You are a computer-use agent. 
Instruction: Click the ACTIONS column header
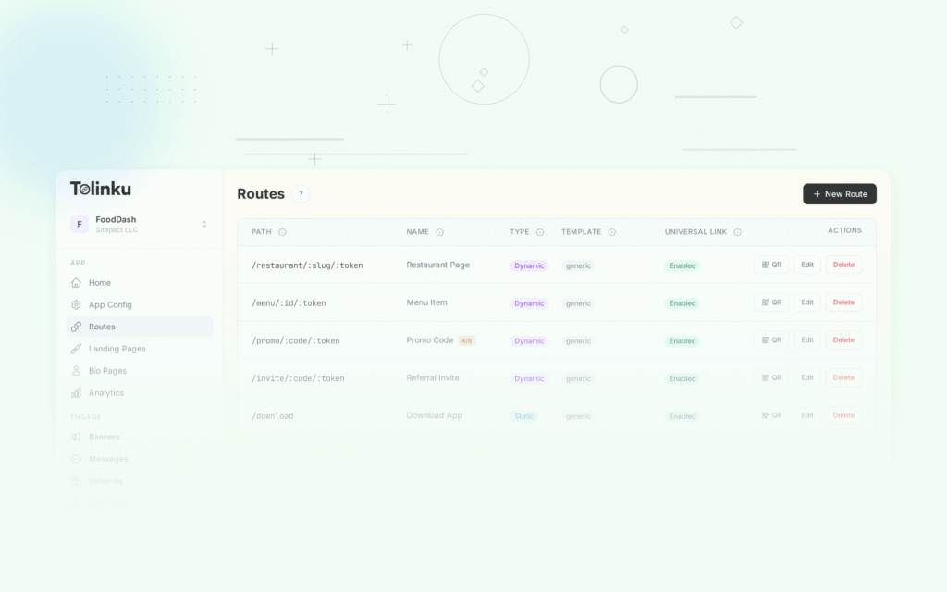click(x=844, y=230)
